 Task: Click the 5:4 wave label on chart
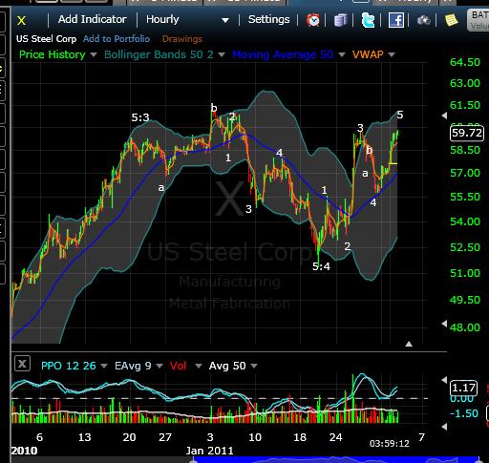click(321, 266)
